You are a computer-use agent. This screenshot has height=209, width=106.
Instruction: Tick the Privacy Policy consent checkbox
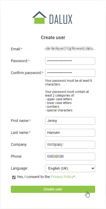(x=14, y=177)
